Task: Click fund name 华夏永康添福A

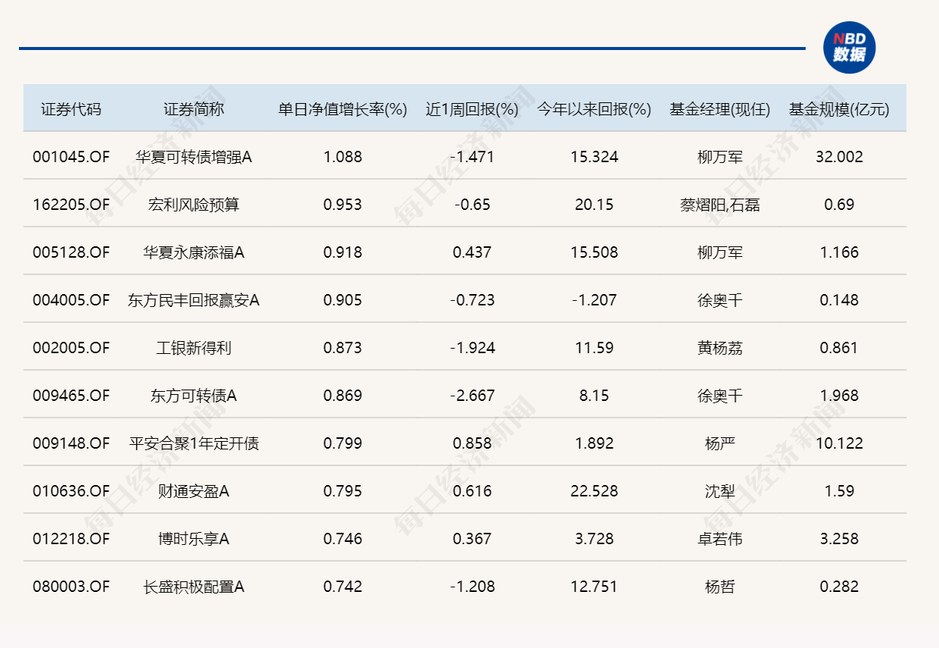Action: (x=194, y=252)
